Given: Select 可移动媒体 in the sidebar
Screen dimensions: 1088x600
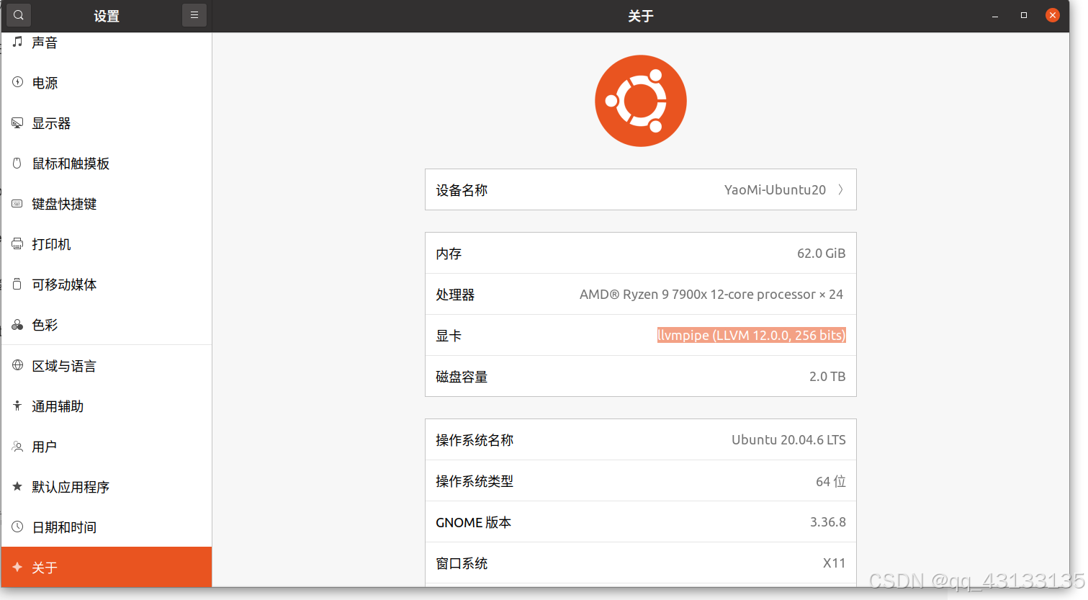Looking at the screenshot, I should pyautogui.click(x=107, y=285).
